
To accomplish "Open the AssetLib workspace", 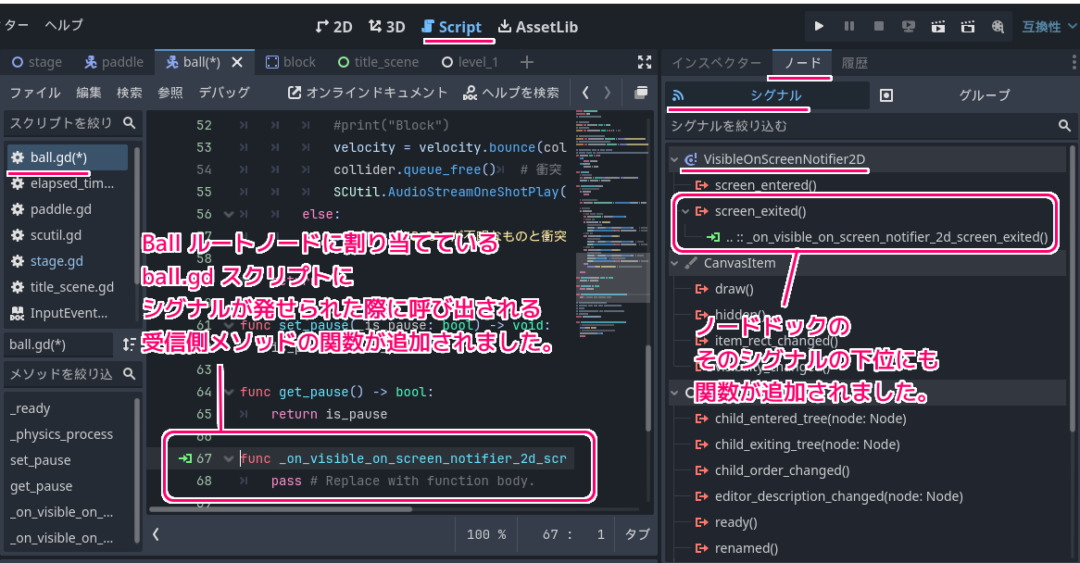I will (538, 27).
